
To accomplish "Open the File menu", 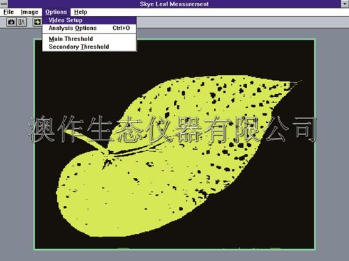I will 8,12.
